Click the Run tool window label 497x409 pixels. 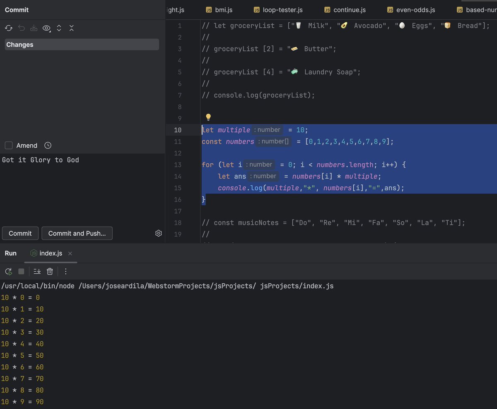(x=11, y=253)
